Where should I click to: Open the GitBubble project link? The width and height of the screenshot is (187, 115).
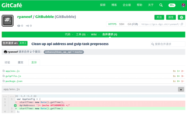[x=44, y=17]
